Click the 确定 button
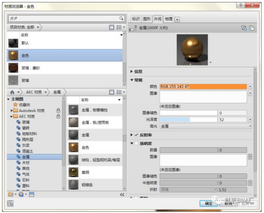Viewport: 264px width, 213px height. [x=208, y=203]
